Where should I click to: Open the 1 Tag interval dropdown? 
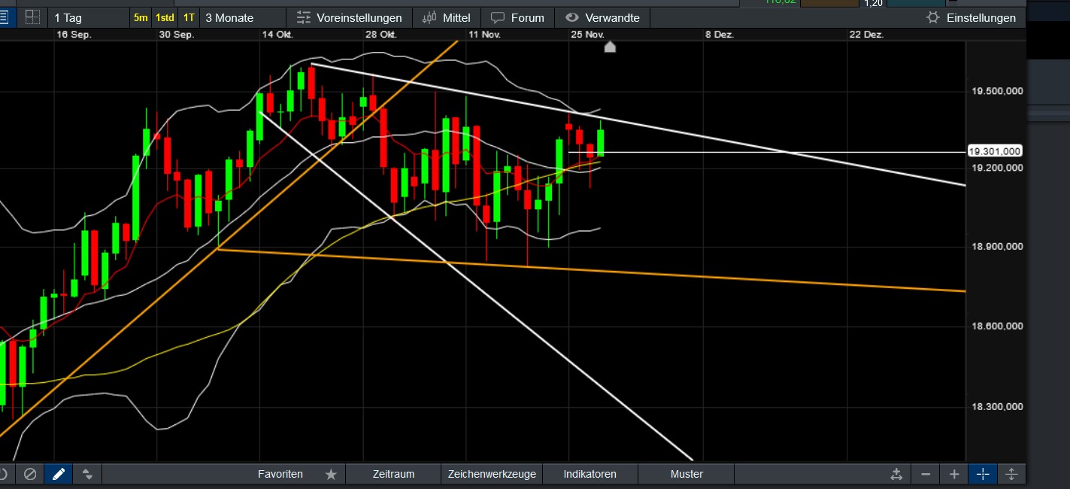(87, 17)
